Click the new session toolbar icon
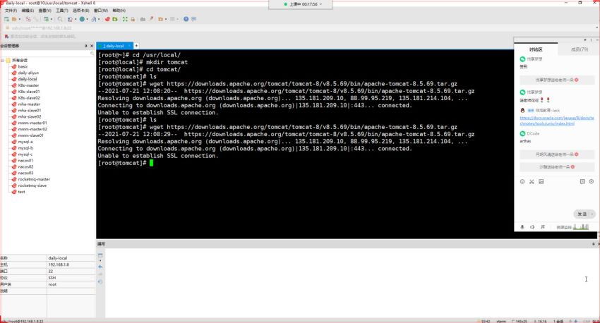600x323 pixels. point(6,19)
